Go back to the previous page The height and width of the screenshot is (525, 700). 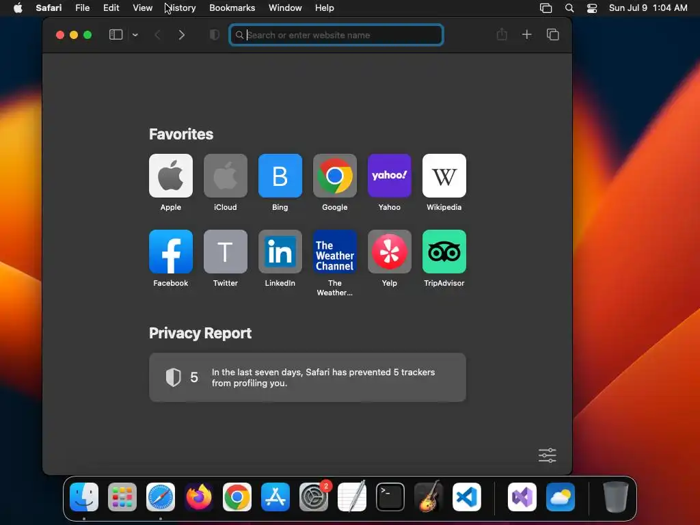(x=157, y=35)
